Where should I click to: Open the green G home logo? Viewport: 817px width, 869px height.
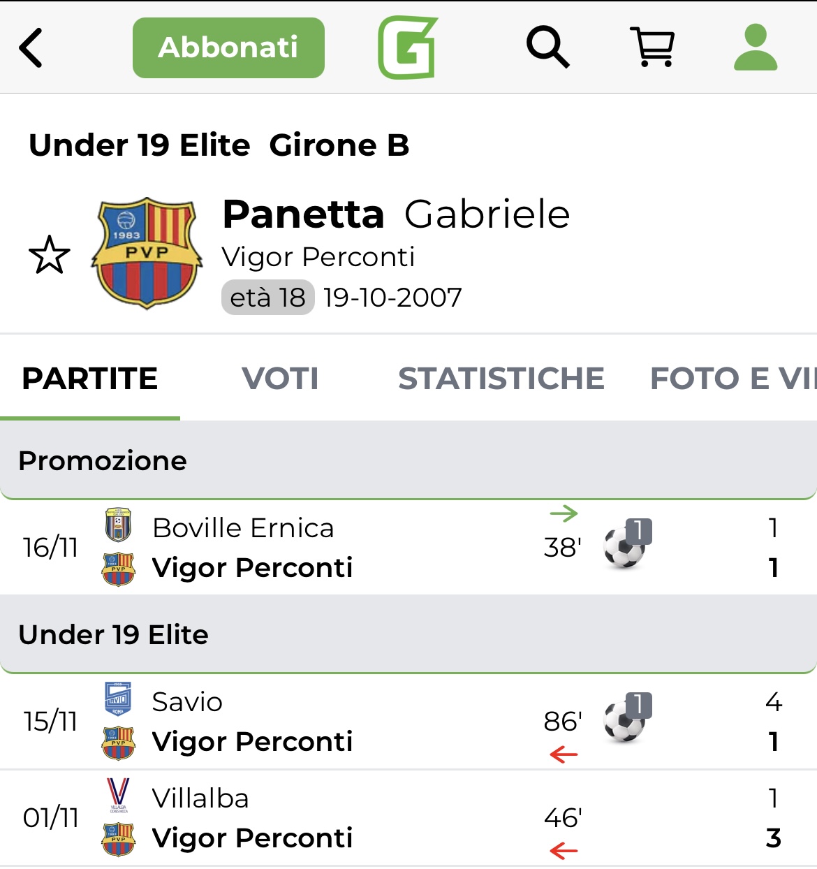click(408, 48)
